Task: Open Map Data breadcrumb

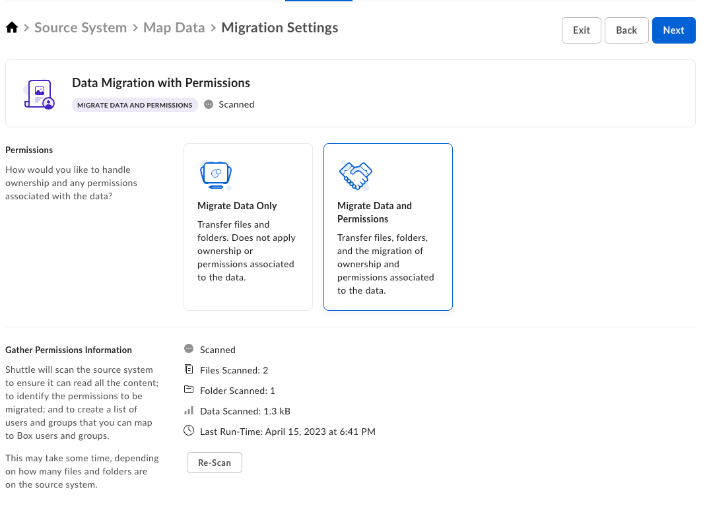Action: (x=174, y=28)
